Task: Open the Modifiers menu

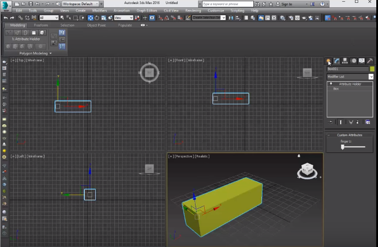Action: coord(99,10)
